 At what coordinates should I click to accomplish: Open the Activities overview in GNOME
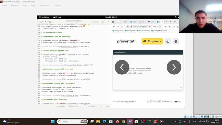[x=44, y=17]
